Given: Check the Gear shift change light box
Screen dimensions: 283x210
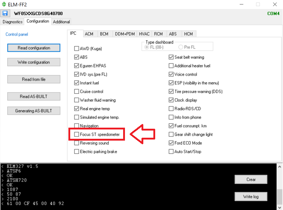Looking at the screenshot, I should (x=171, y=134).
